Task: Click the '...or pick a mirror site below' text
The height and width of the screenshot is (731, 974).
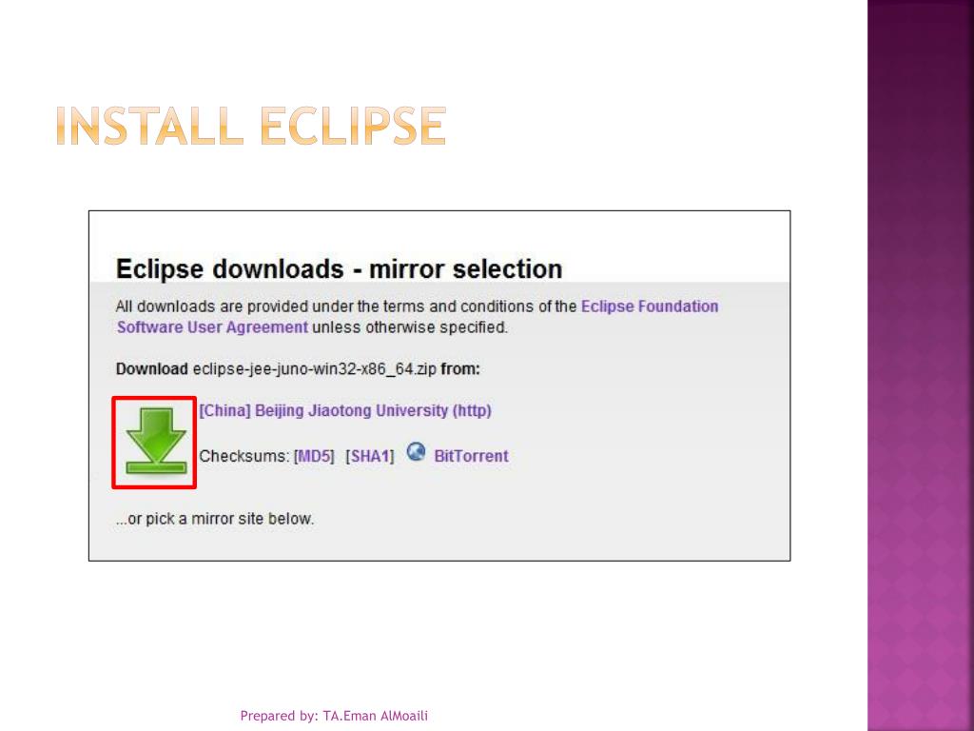Action: pos(215,519)
